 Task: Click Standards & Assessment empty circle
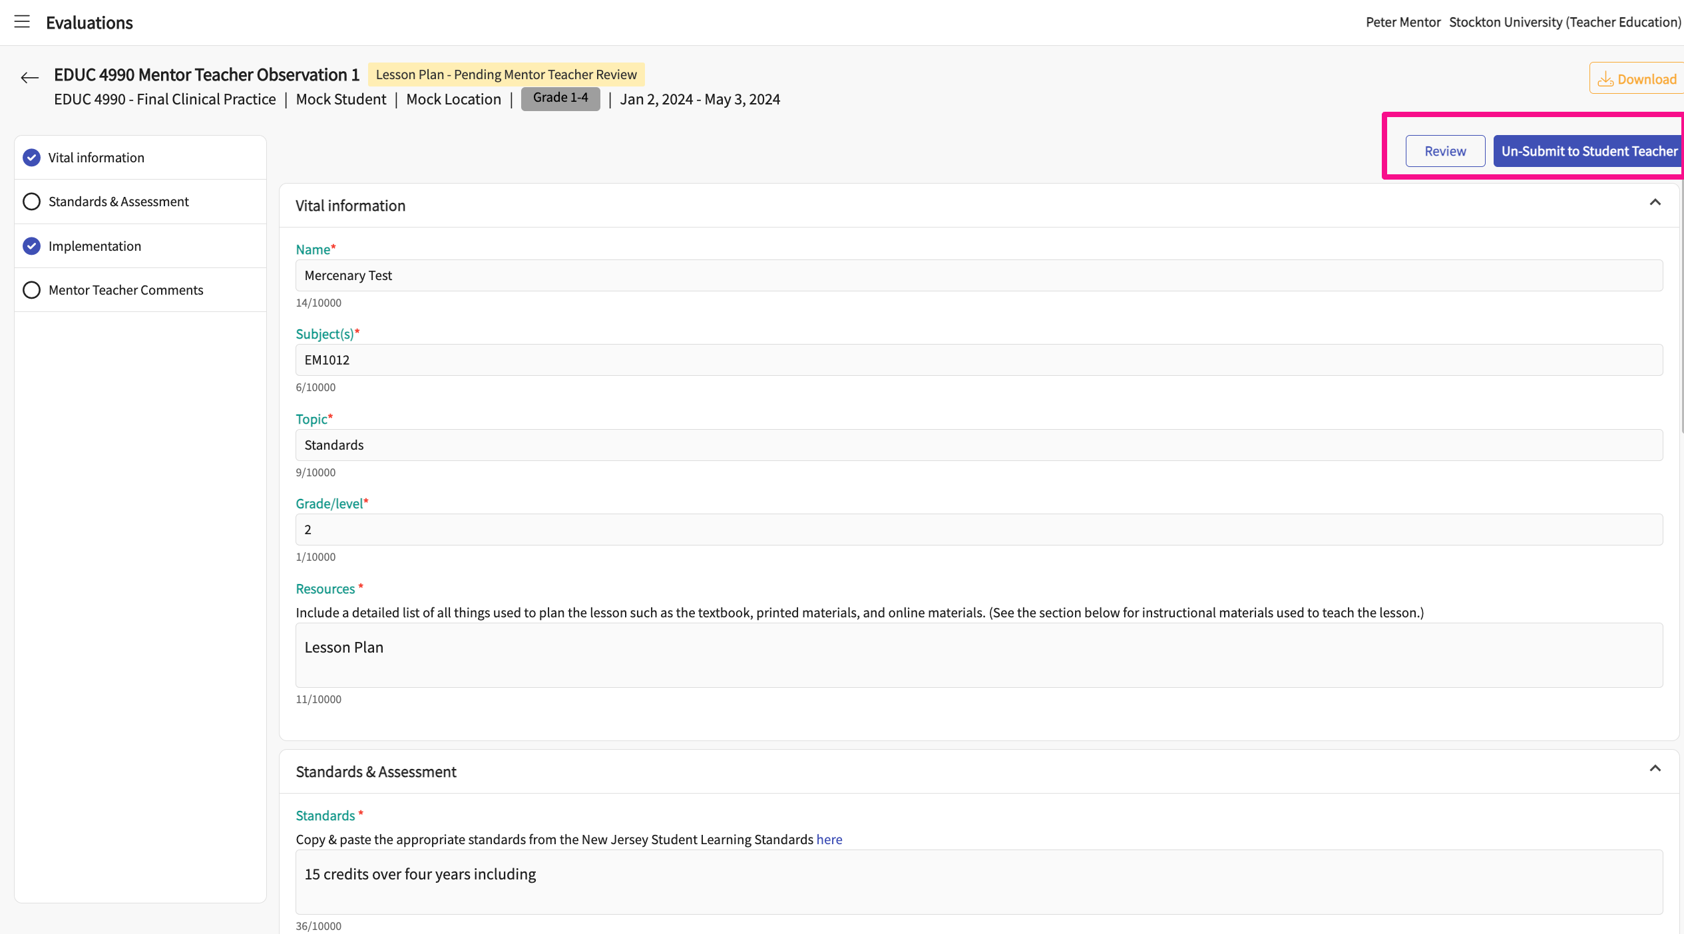(31, 202)
